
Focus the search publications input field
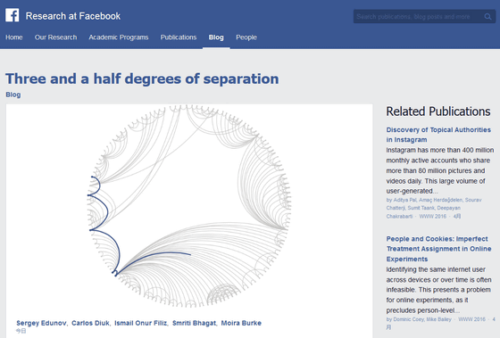[419, 17]
